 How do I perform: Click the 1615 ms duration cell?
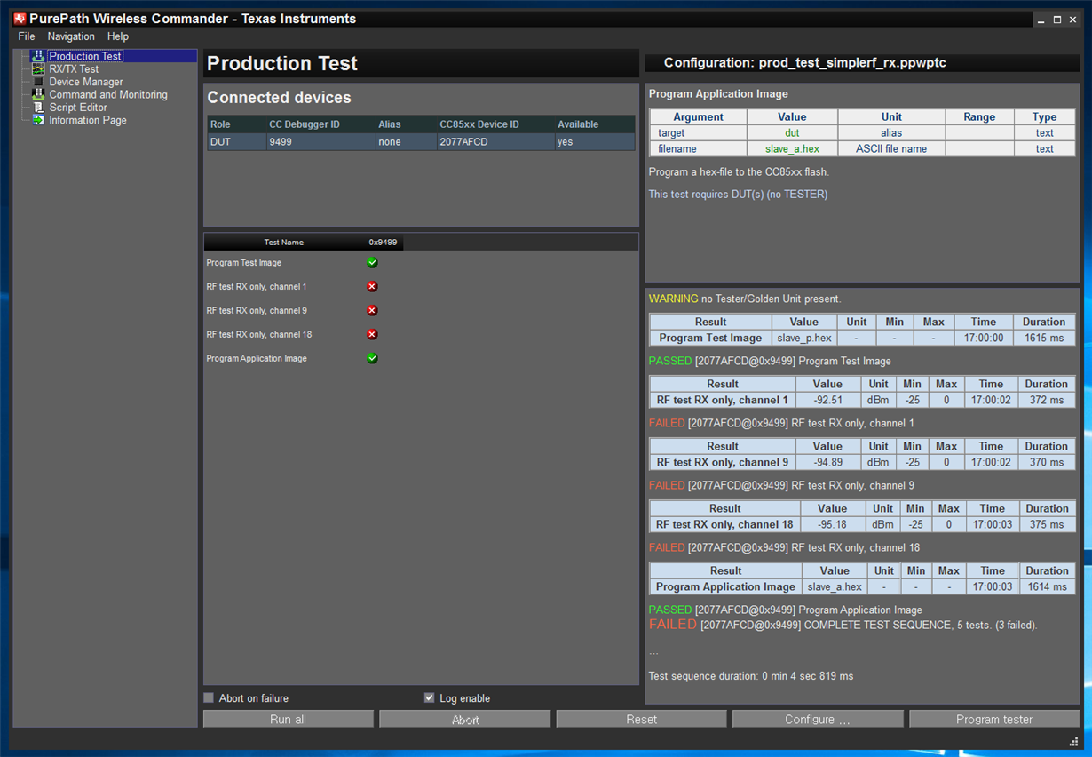coord(1044,338)
